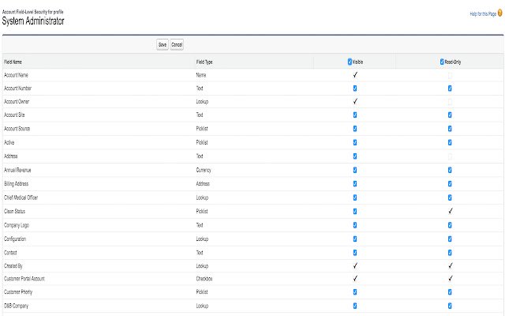This screenshot has width=505, height=316.
Task: Click the System Administrator page title
Action: click(x=33, y=21)
